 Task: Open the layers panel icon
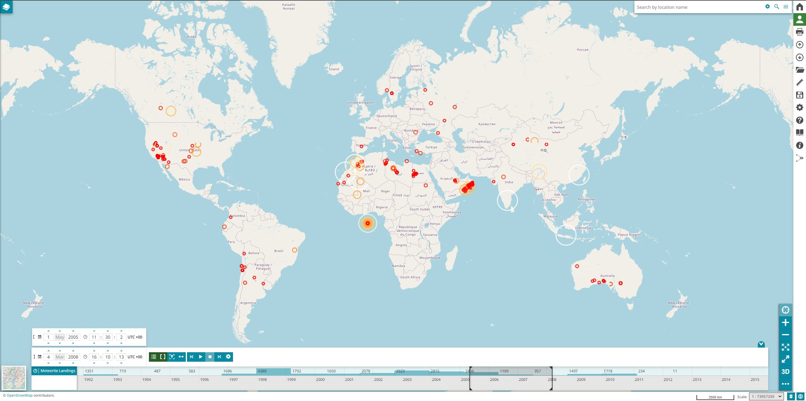point(6,7)
